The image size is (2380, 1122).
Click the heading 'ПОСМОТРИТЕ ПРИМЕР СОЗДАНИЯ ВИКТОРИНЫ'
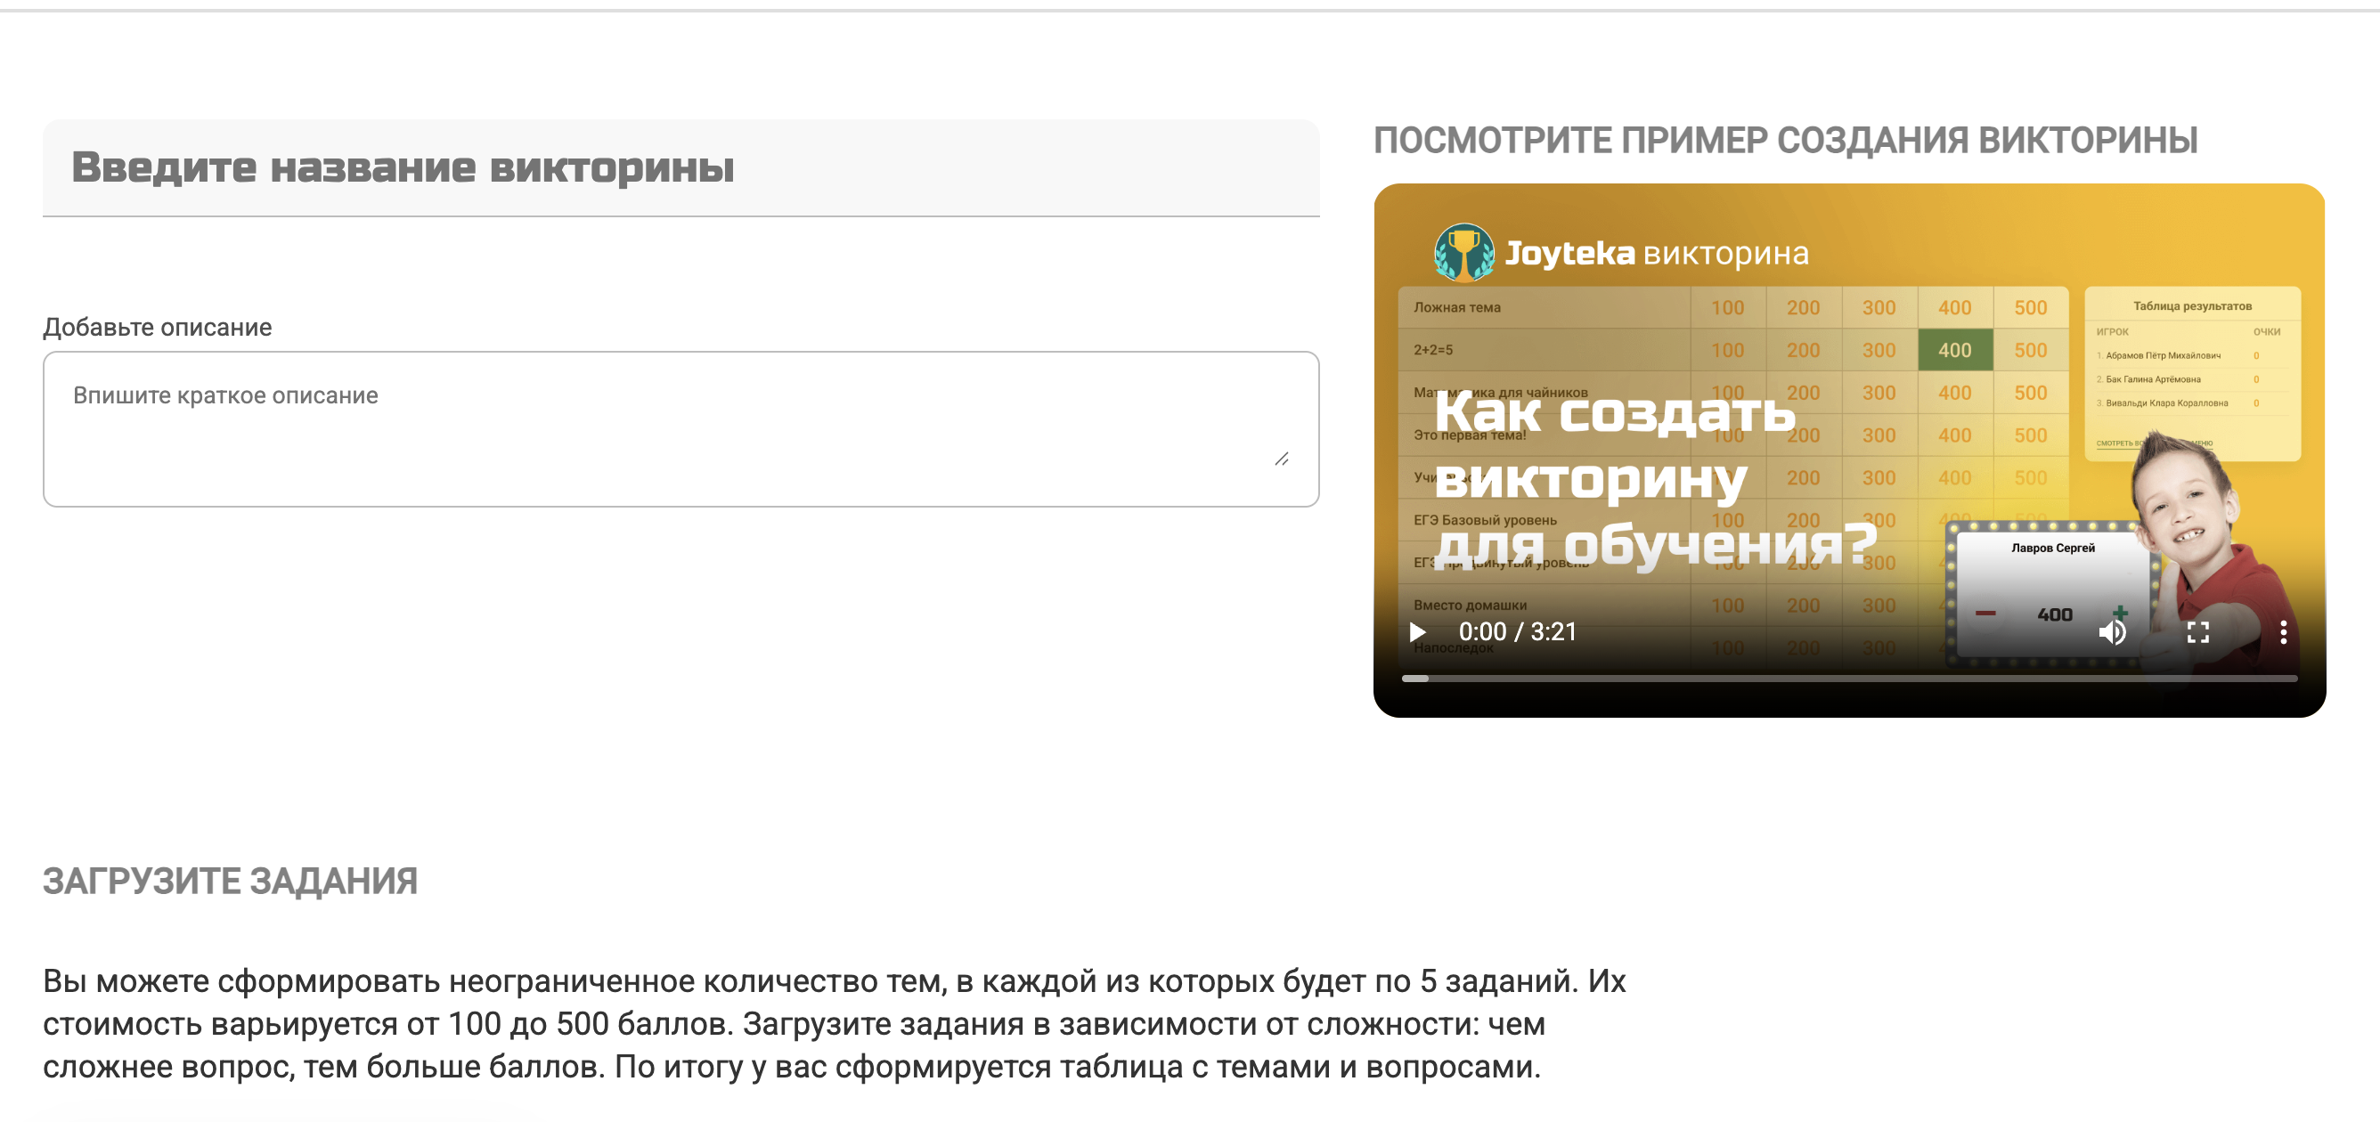point(1785,141)
